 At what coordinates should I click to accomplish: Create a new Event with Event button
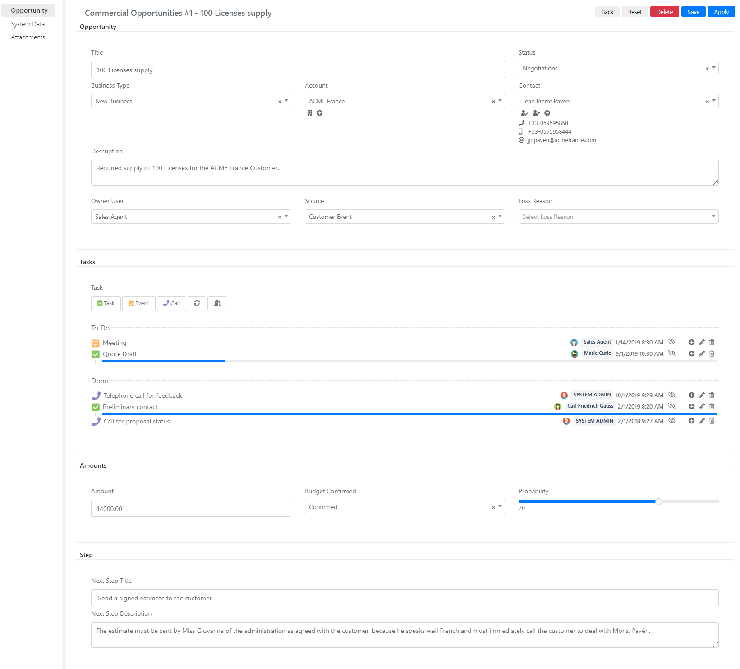[139, 303]
